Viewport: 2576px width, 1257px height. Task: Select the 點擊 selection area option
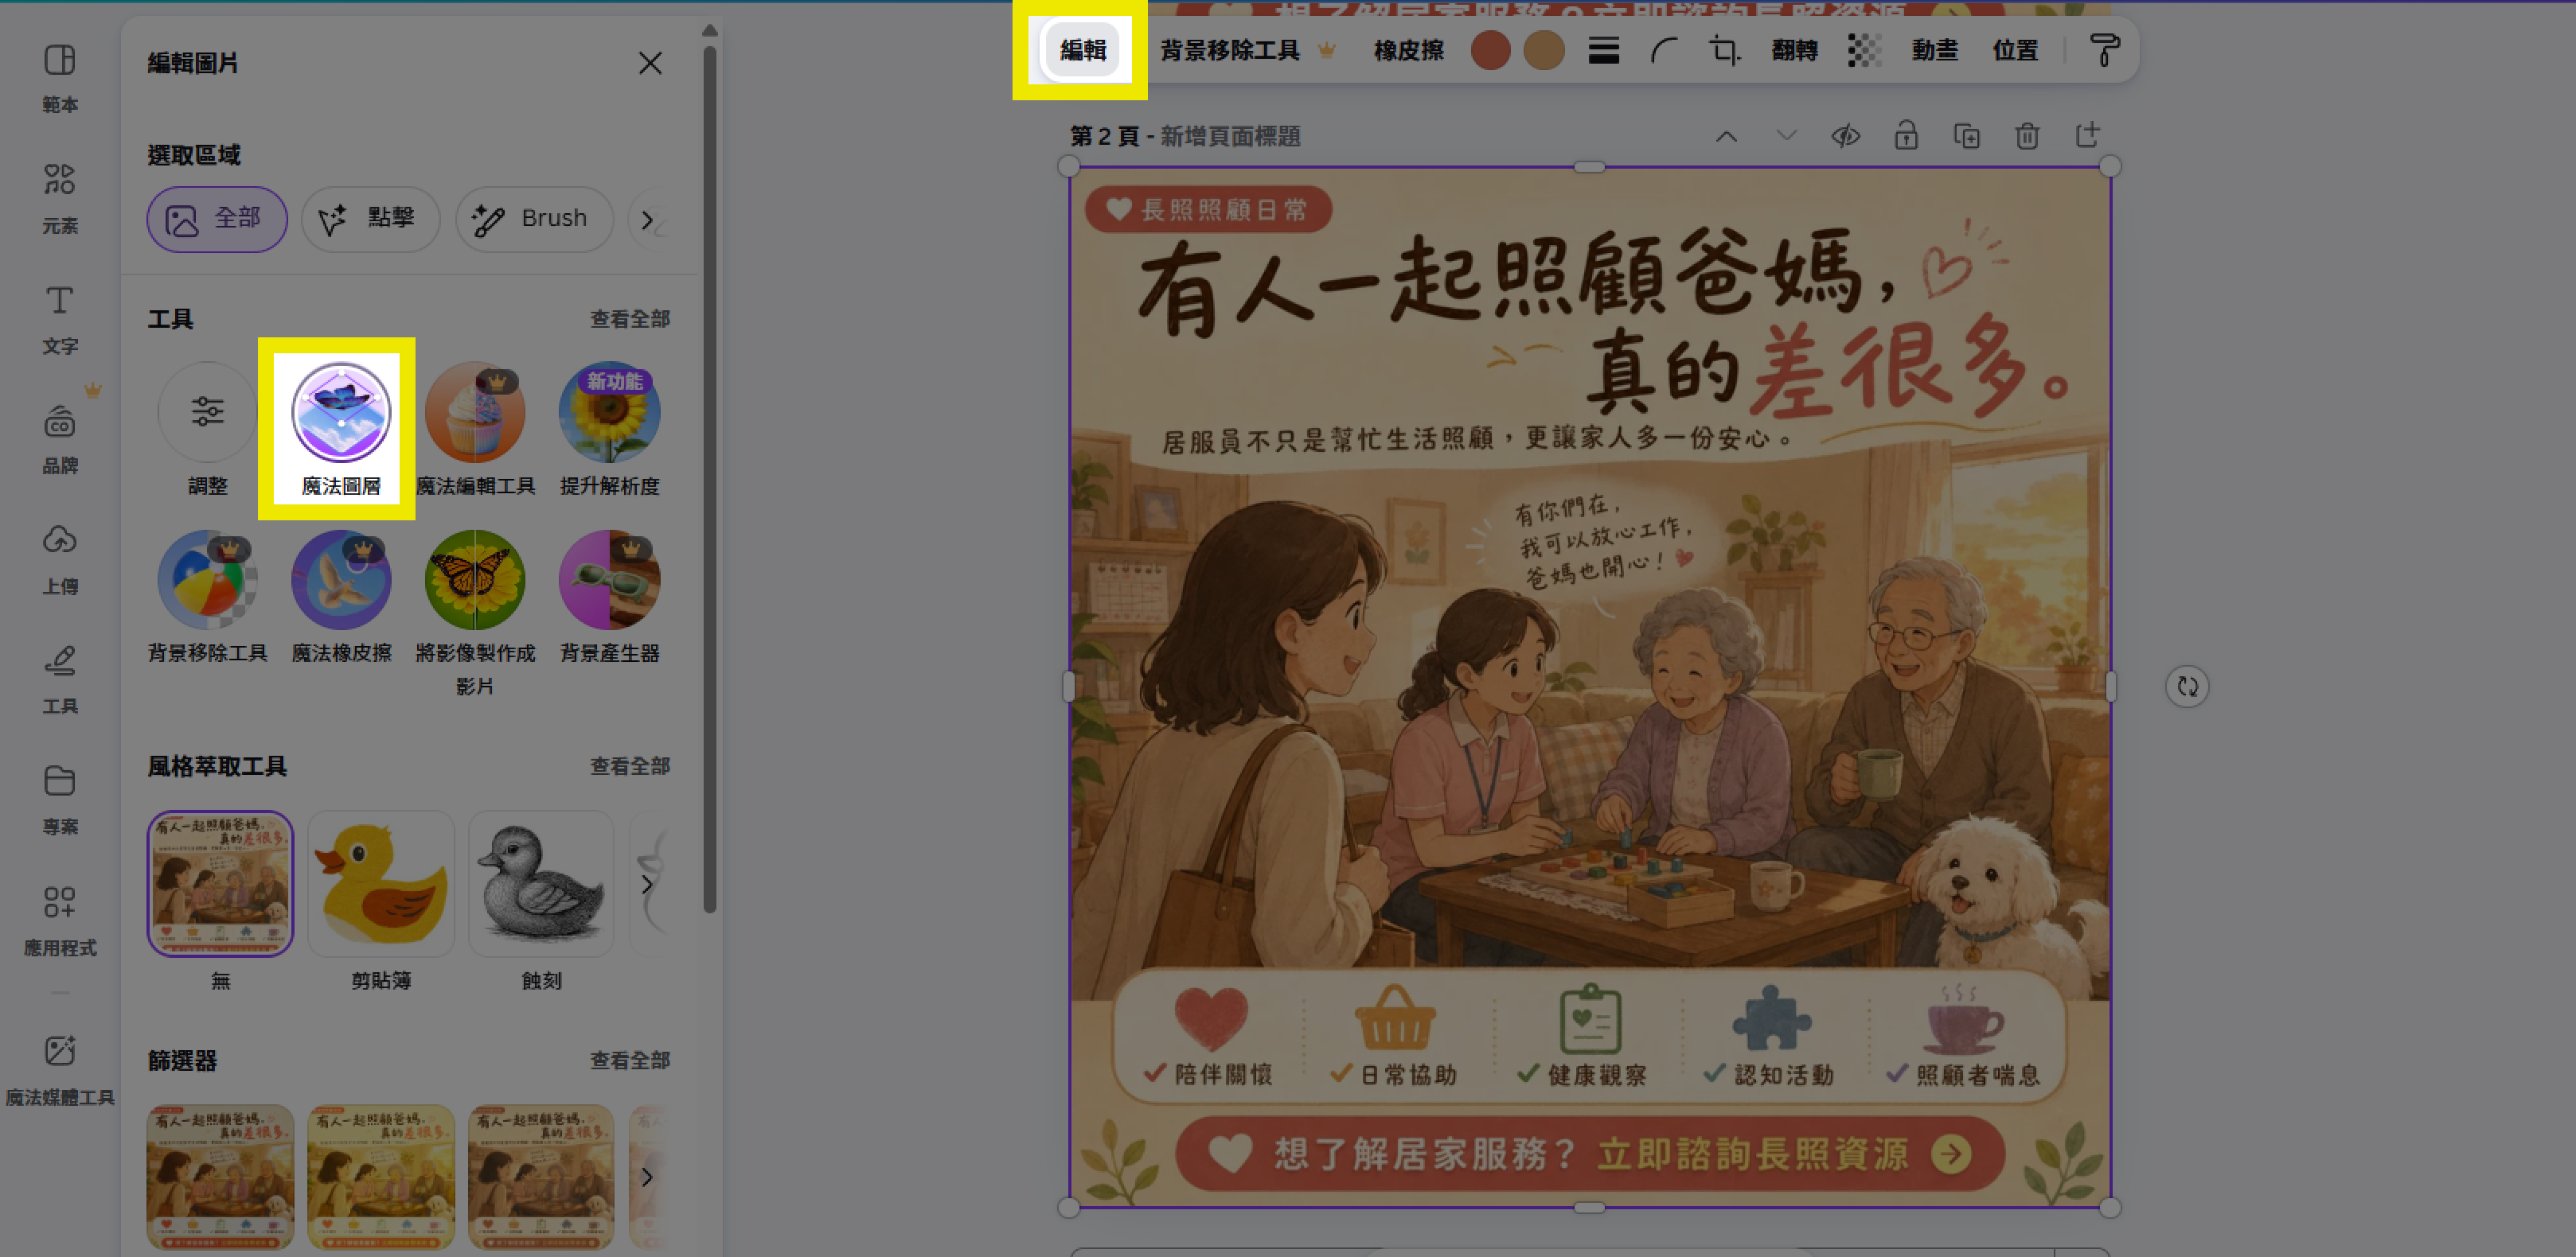point(370,219)
